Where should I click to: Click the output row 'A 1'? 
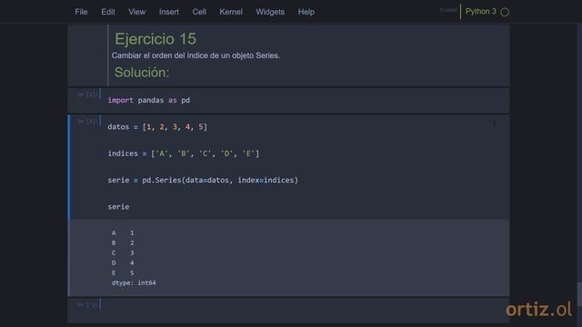[123, 233]
